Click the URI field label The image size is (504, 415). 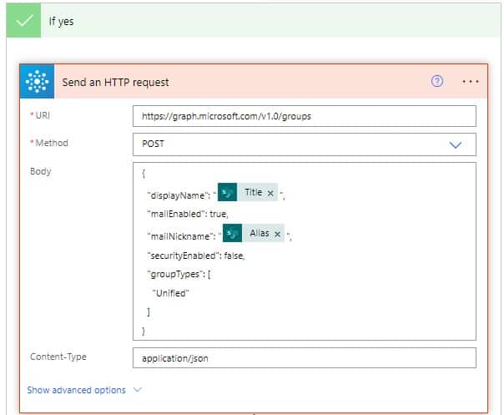43,115
